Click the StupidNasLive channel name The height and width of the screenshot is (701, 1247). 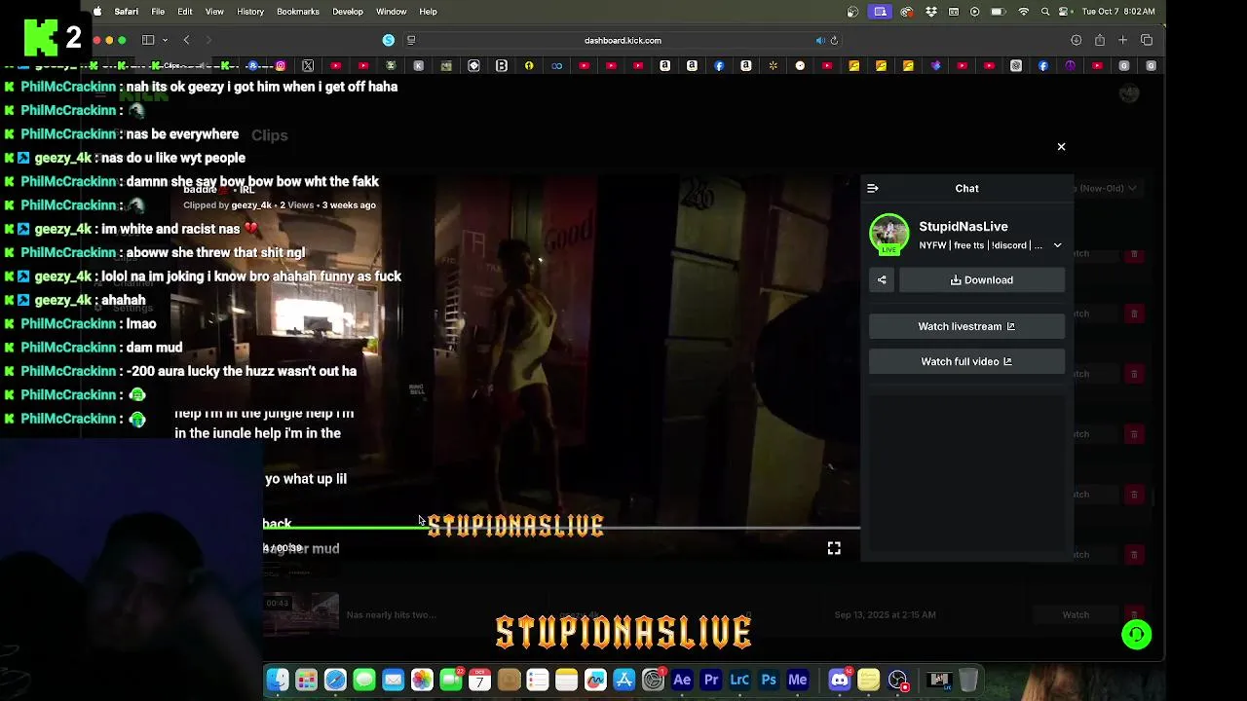coord(964,227)
